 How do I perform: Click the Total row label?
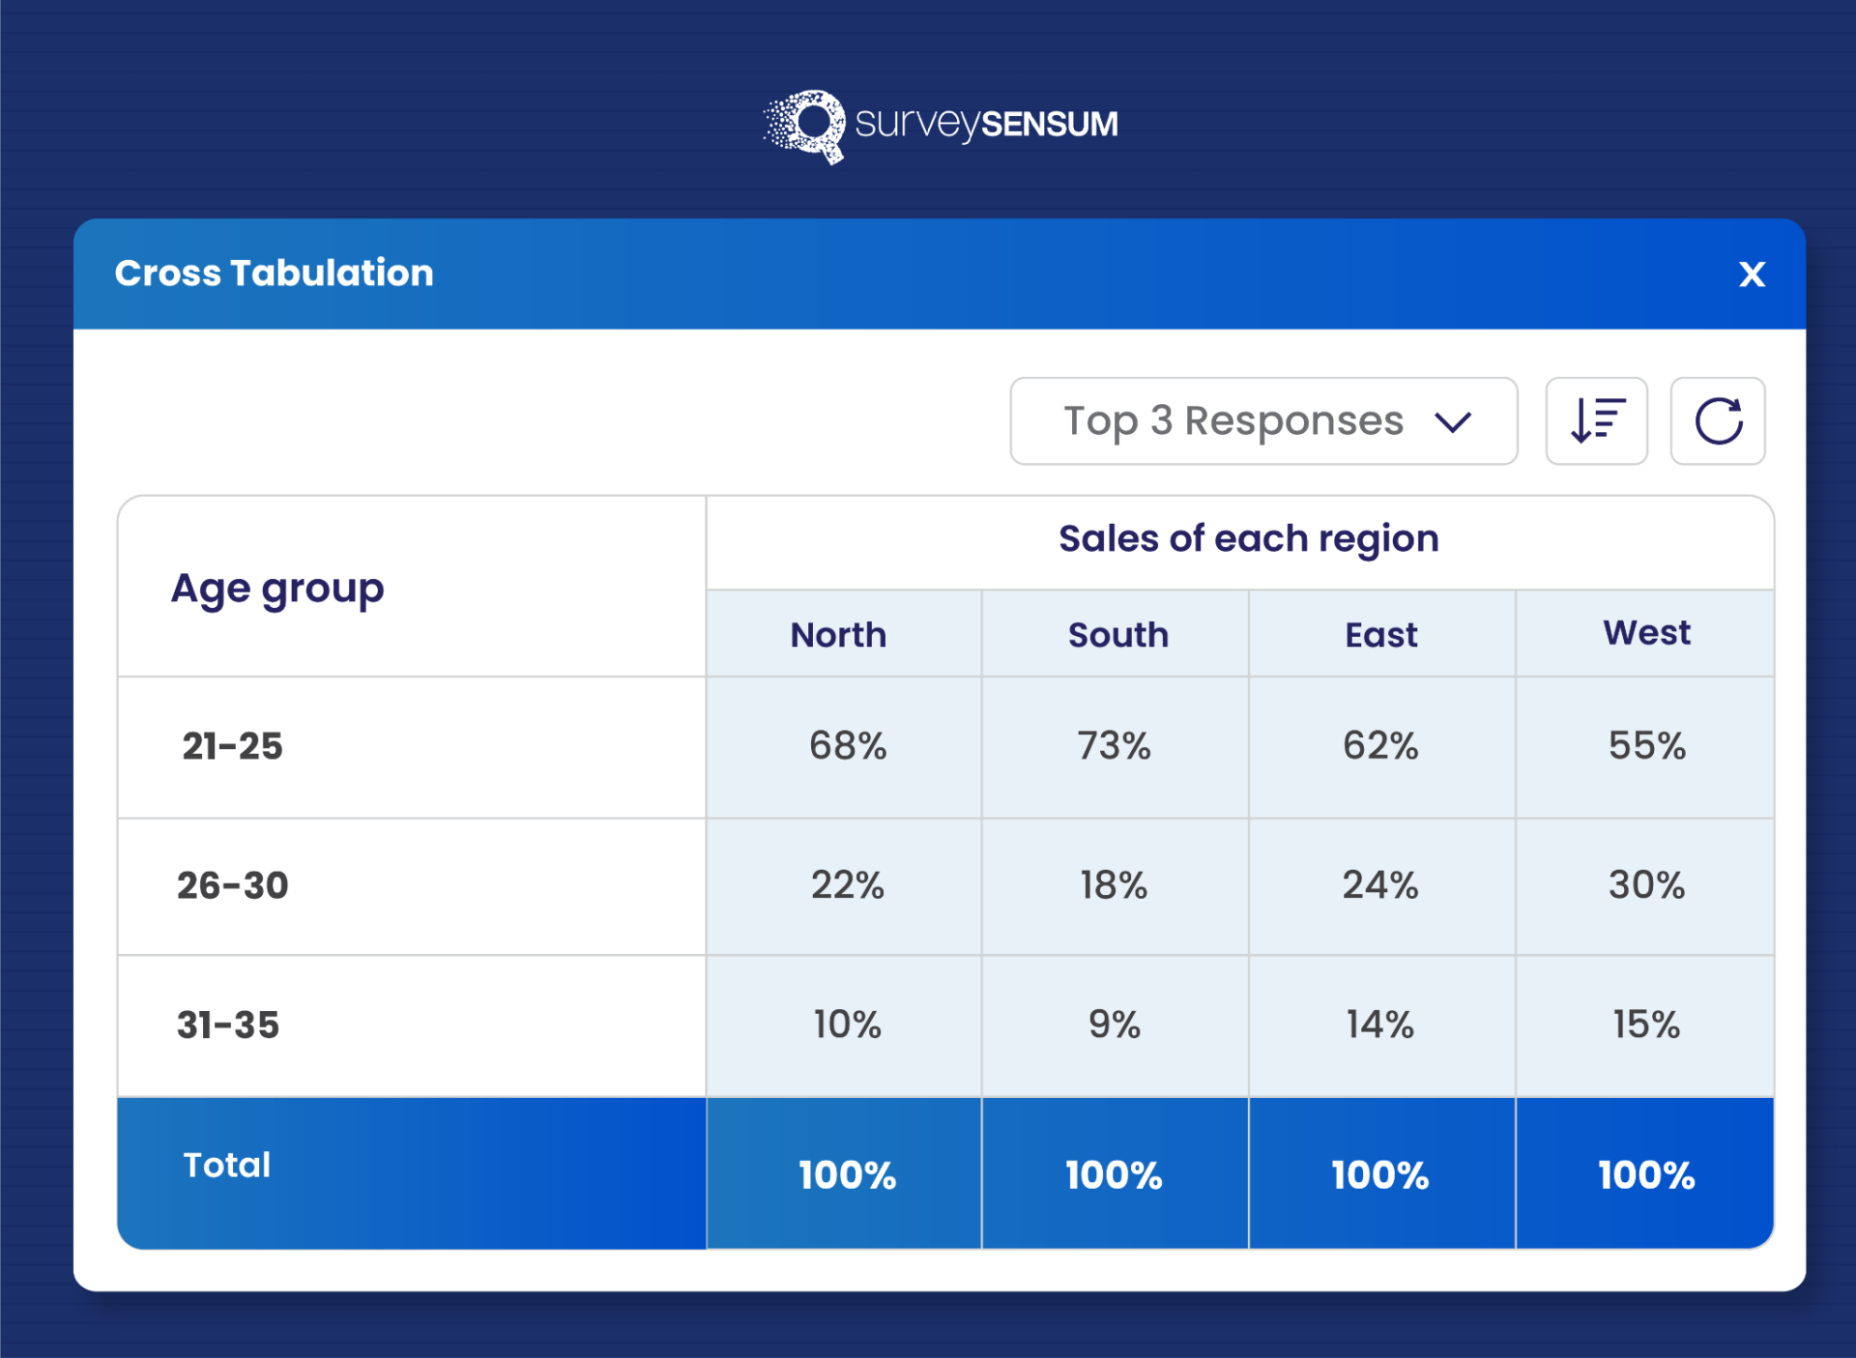pos(227,1165)
